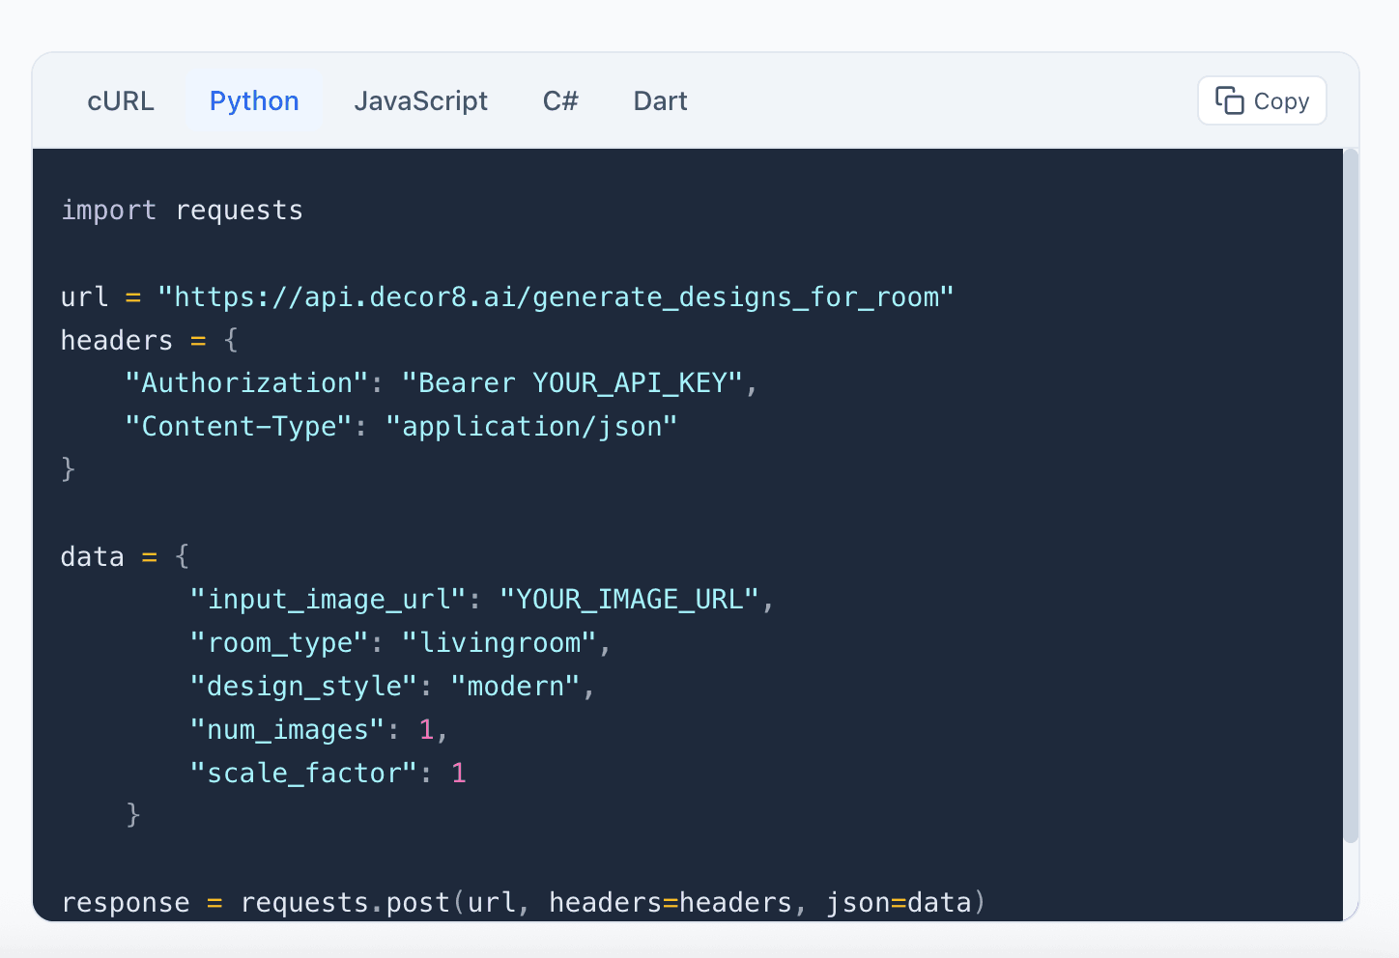Select the requests.post response line
This screenshot has width=1399, height=958.
(522, 902)
